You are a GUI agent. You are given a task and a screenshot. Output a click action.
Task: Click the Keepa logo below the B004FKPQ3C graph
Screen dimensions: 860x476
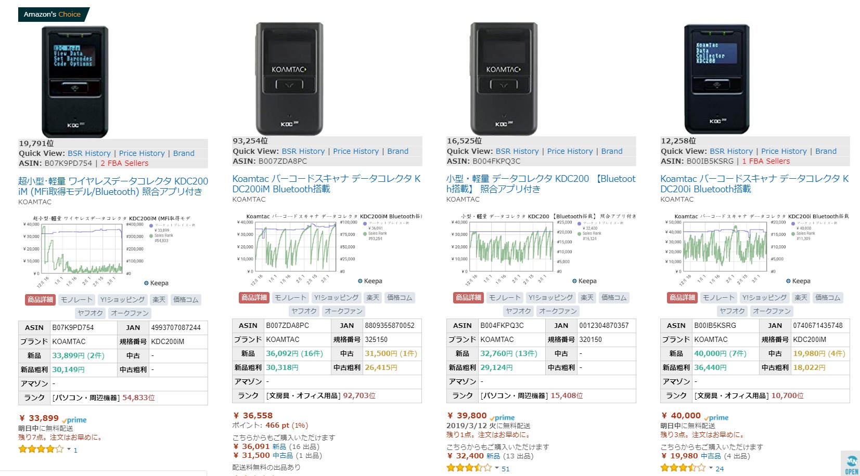click(584, 281)
